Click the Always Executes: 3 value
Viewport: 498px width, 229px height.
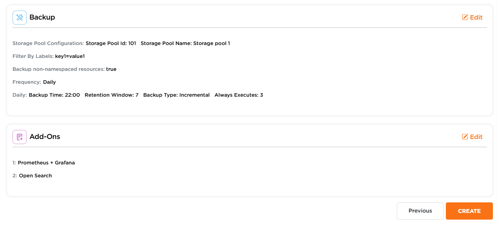(x=239, y=95)
